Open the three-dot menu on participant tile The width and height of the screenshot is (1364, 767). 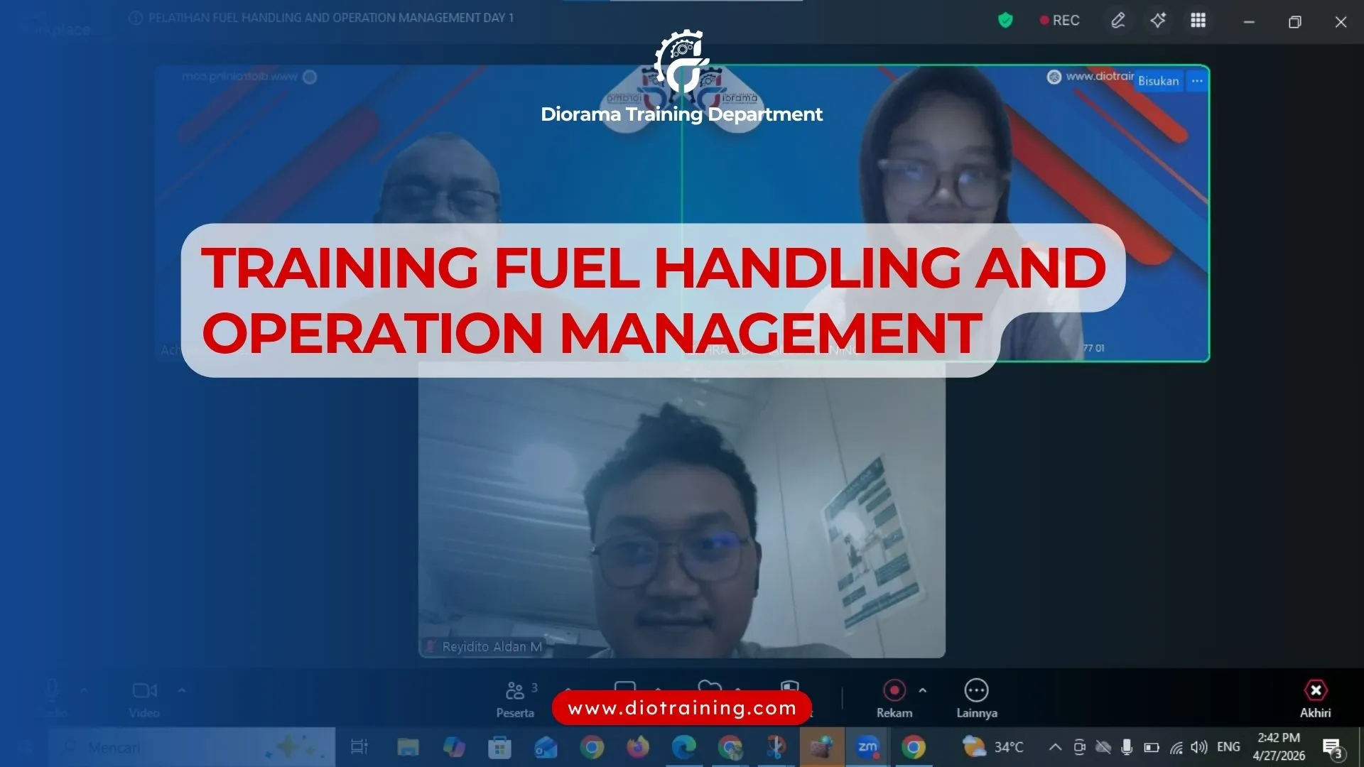[1197, 81]
